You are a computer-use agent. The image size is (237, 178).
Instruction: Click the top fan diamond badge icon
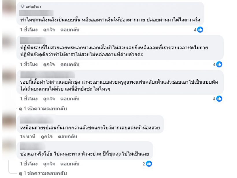pos(23,6)
